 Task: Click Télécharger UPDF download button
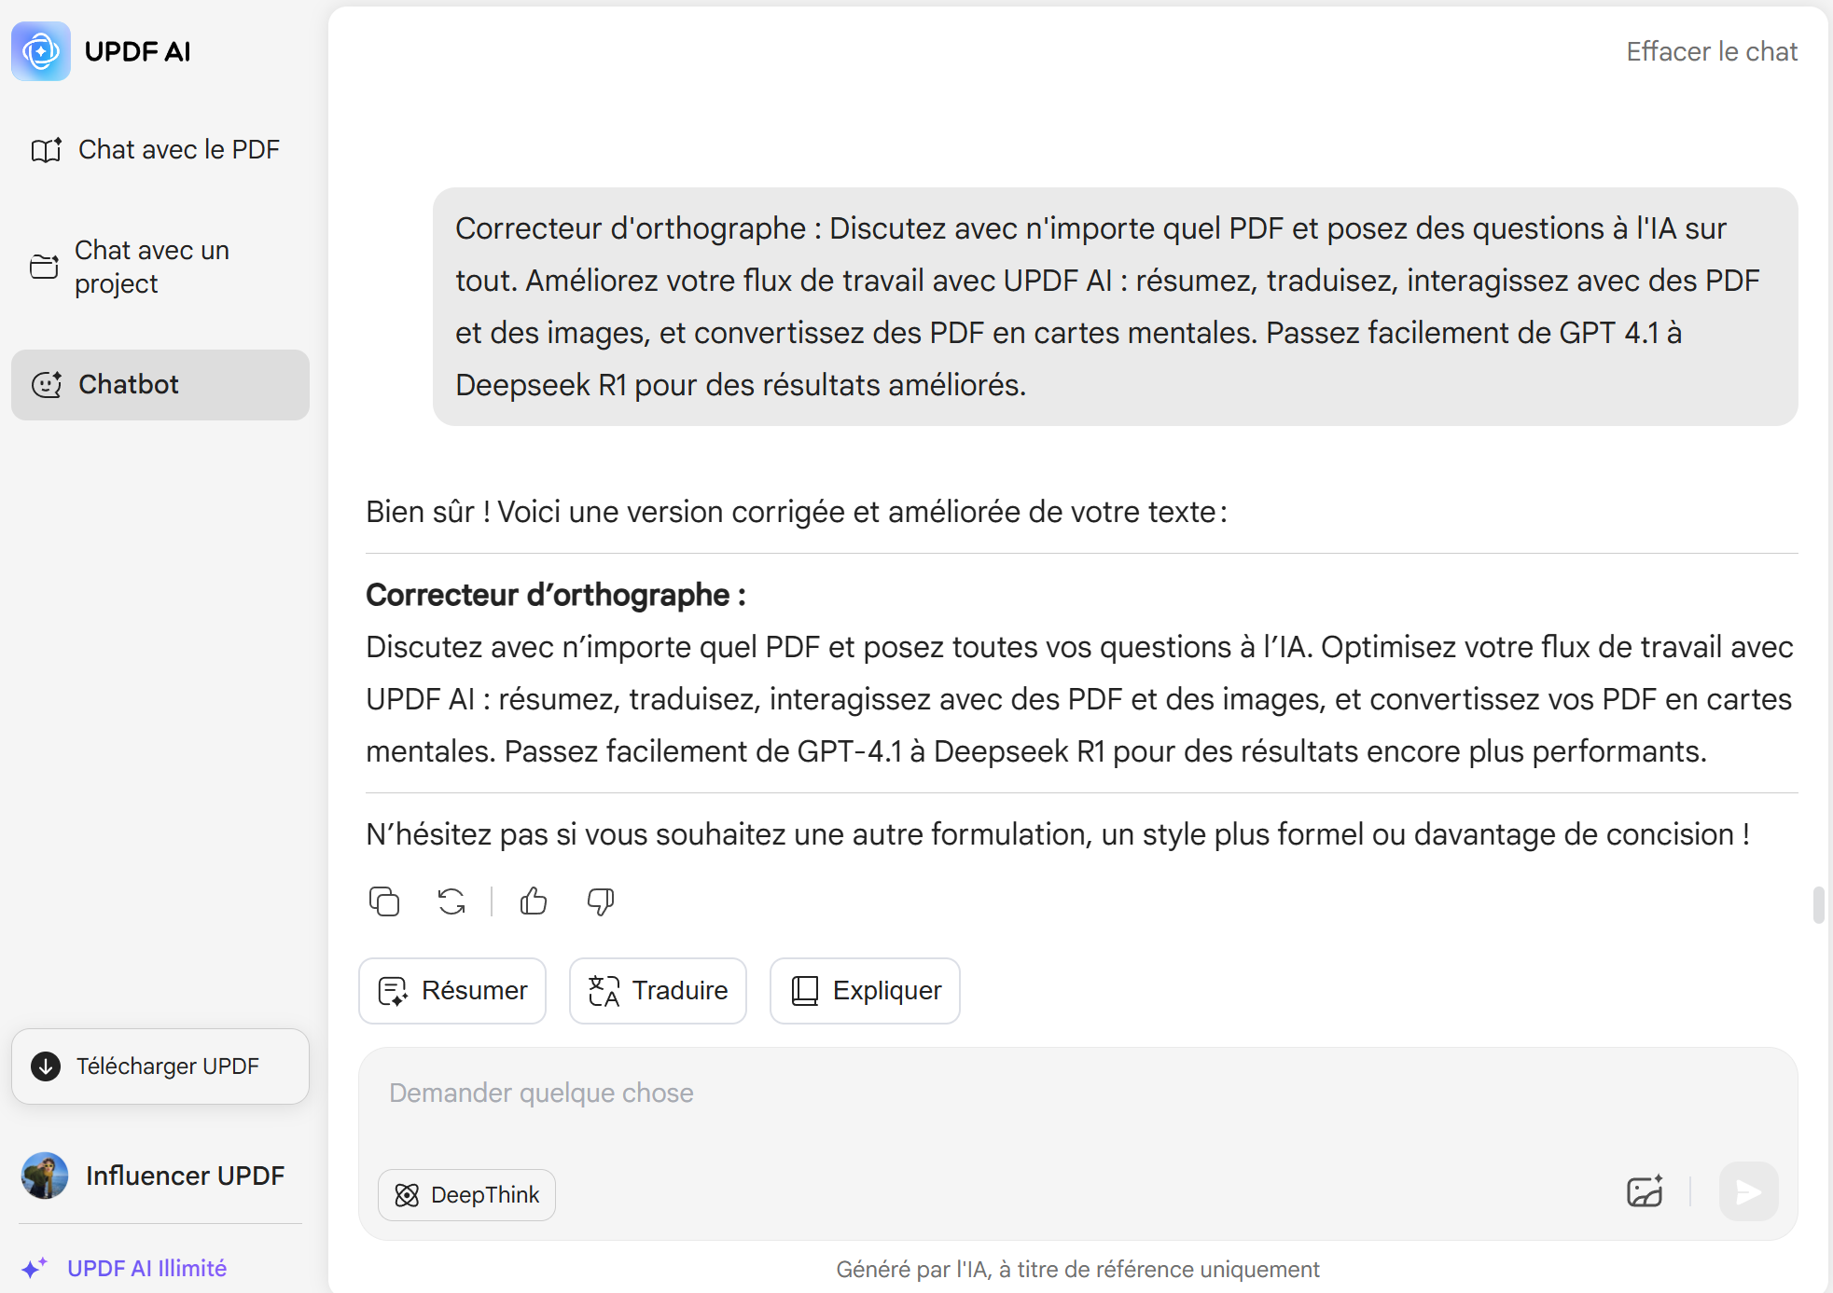click(160, 1066)
